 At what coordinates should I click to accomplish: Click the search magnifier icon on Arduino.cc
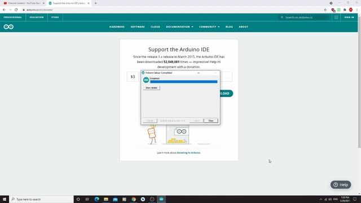coord(282,17)
